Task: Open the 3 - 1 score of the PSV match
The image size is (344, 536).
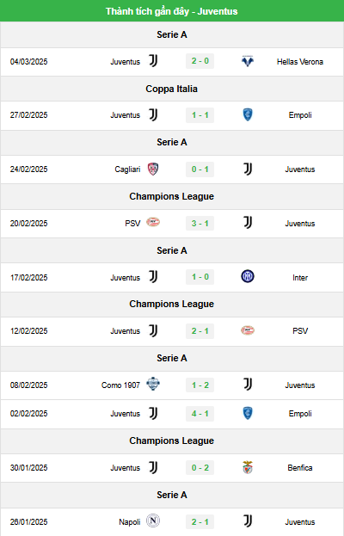Action: [200, 223]
